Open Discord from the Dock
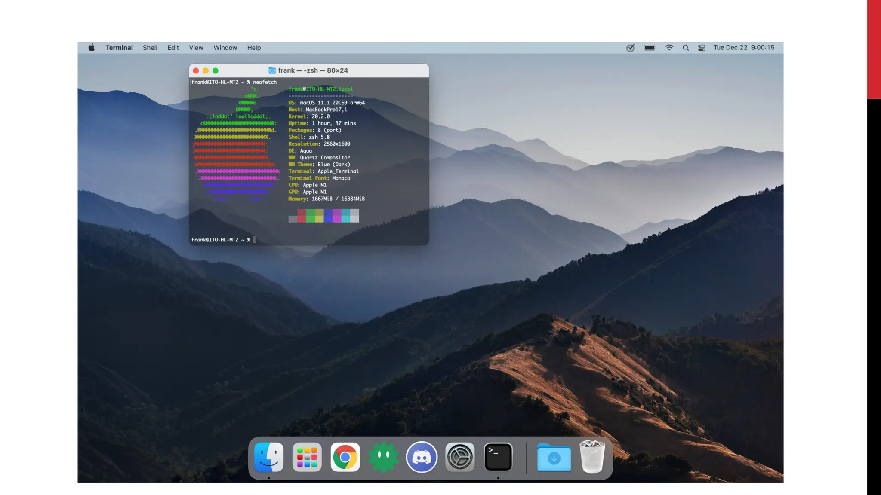Screen dimensions: 881x495 tap(422, 457)
